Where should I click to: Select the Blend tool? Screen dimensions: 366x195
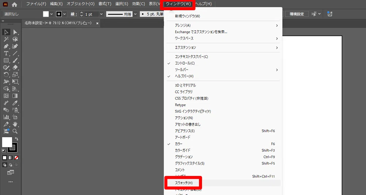6,110
